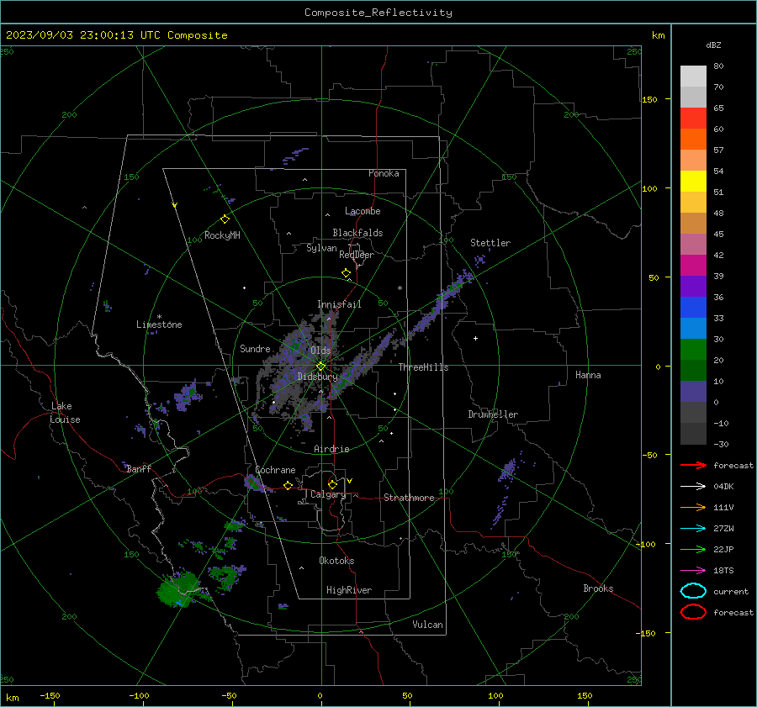Click the purple echo cluster near Stettler
The width and height of the screenshot is (757, 707).
pos(480,261)
